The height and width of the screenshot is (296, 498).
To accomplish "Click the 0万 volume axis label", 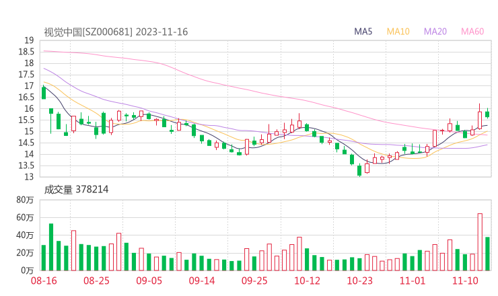I will (28, 270).
